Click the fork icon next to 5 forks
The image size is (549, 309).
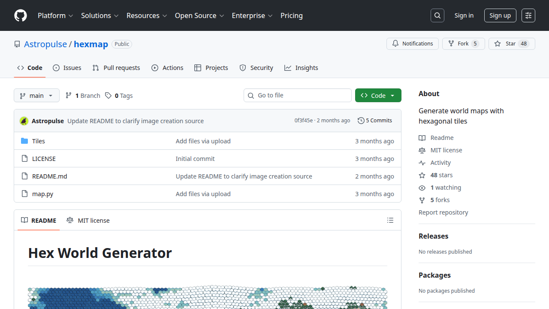tap(422, 200)
